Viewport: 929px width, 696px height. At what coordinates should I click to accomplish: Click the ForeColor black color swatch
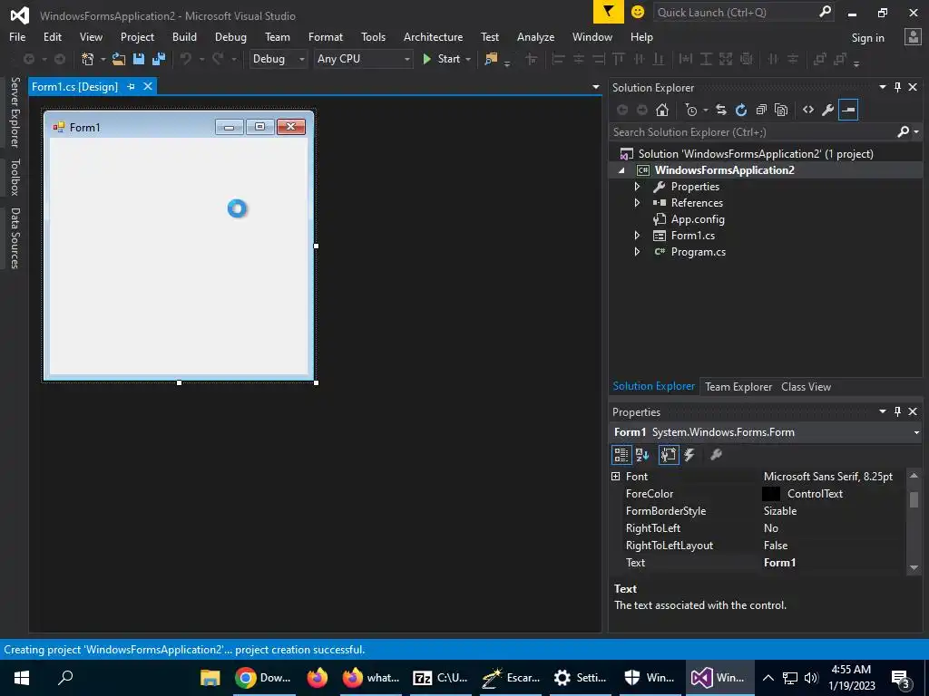pyautogui.click(x=771, y=494)
